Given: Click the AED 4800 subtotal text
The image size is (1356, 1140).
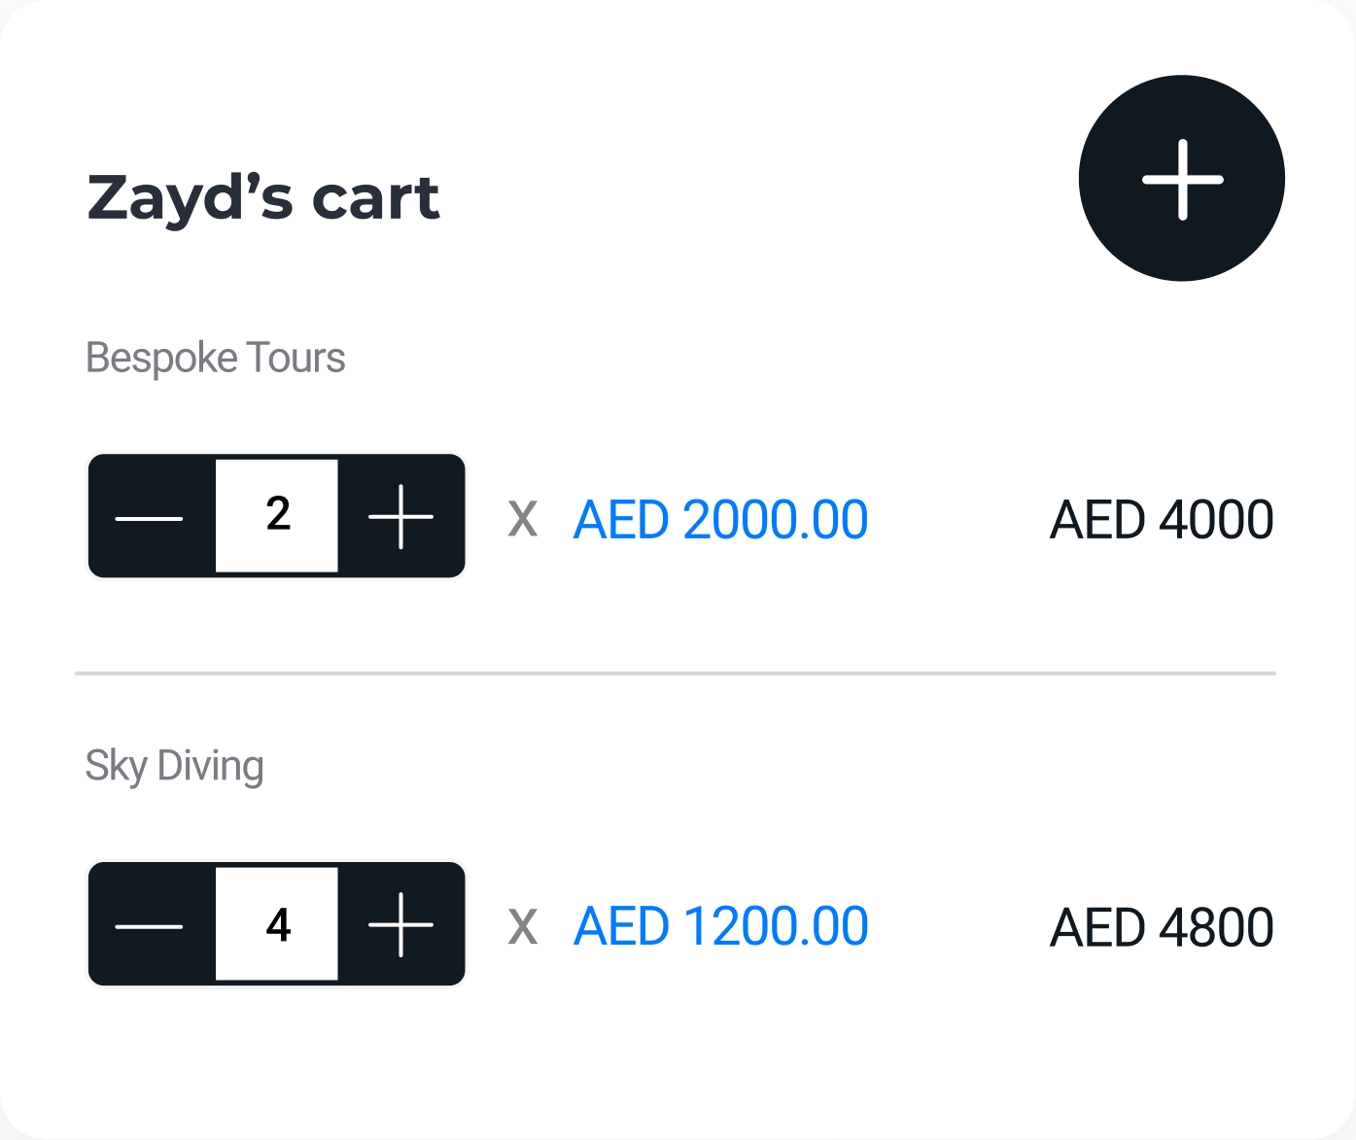Looking at the screenshot, I should tap(1161, 926).
